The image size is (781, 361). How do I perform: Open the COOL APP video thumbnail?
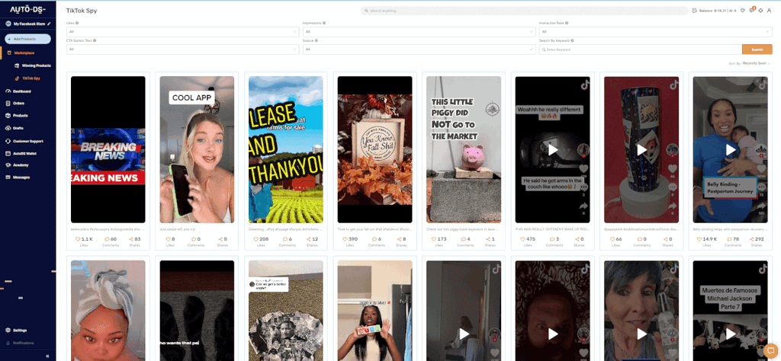(197, 149)
